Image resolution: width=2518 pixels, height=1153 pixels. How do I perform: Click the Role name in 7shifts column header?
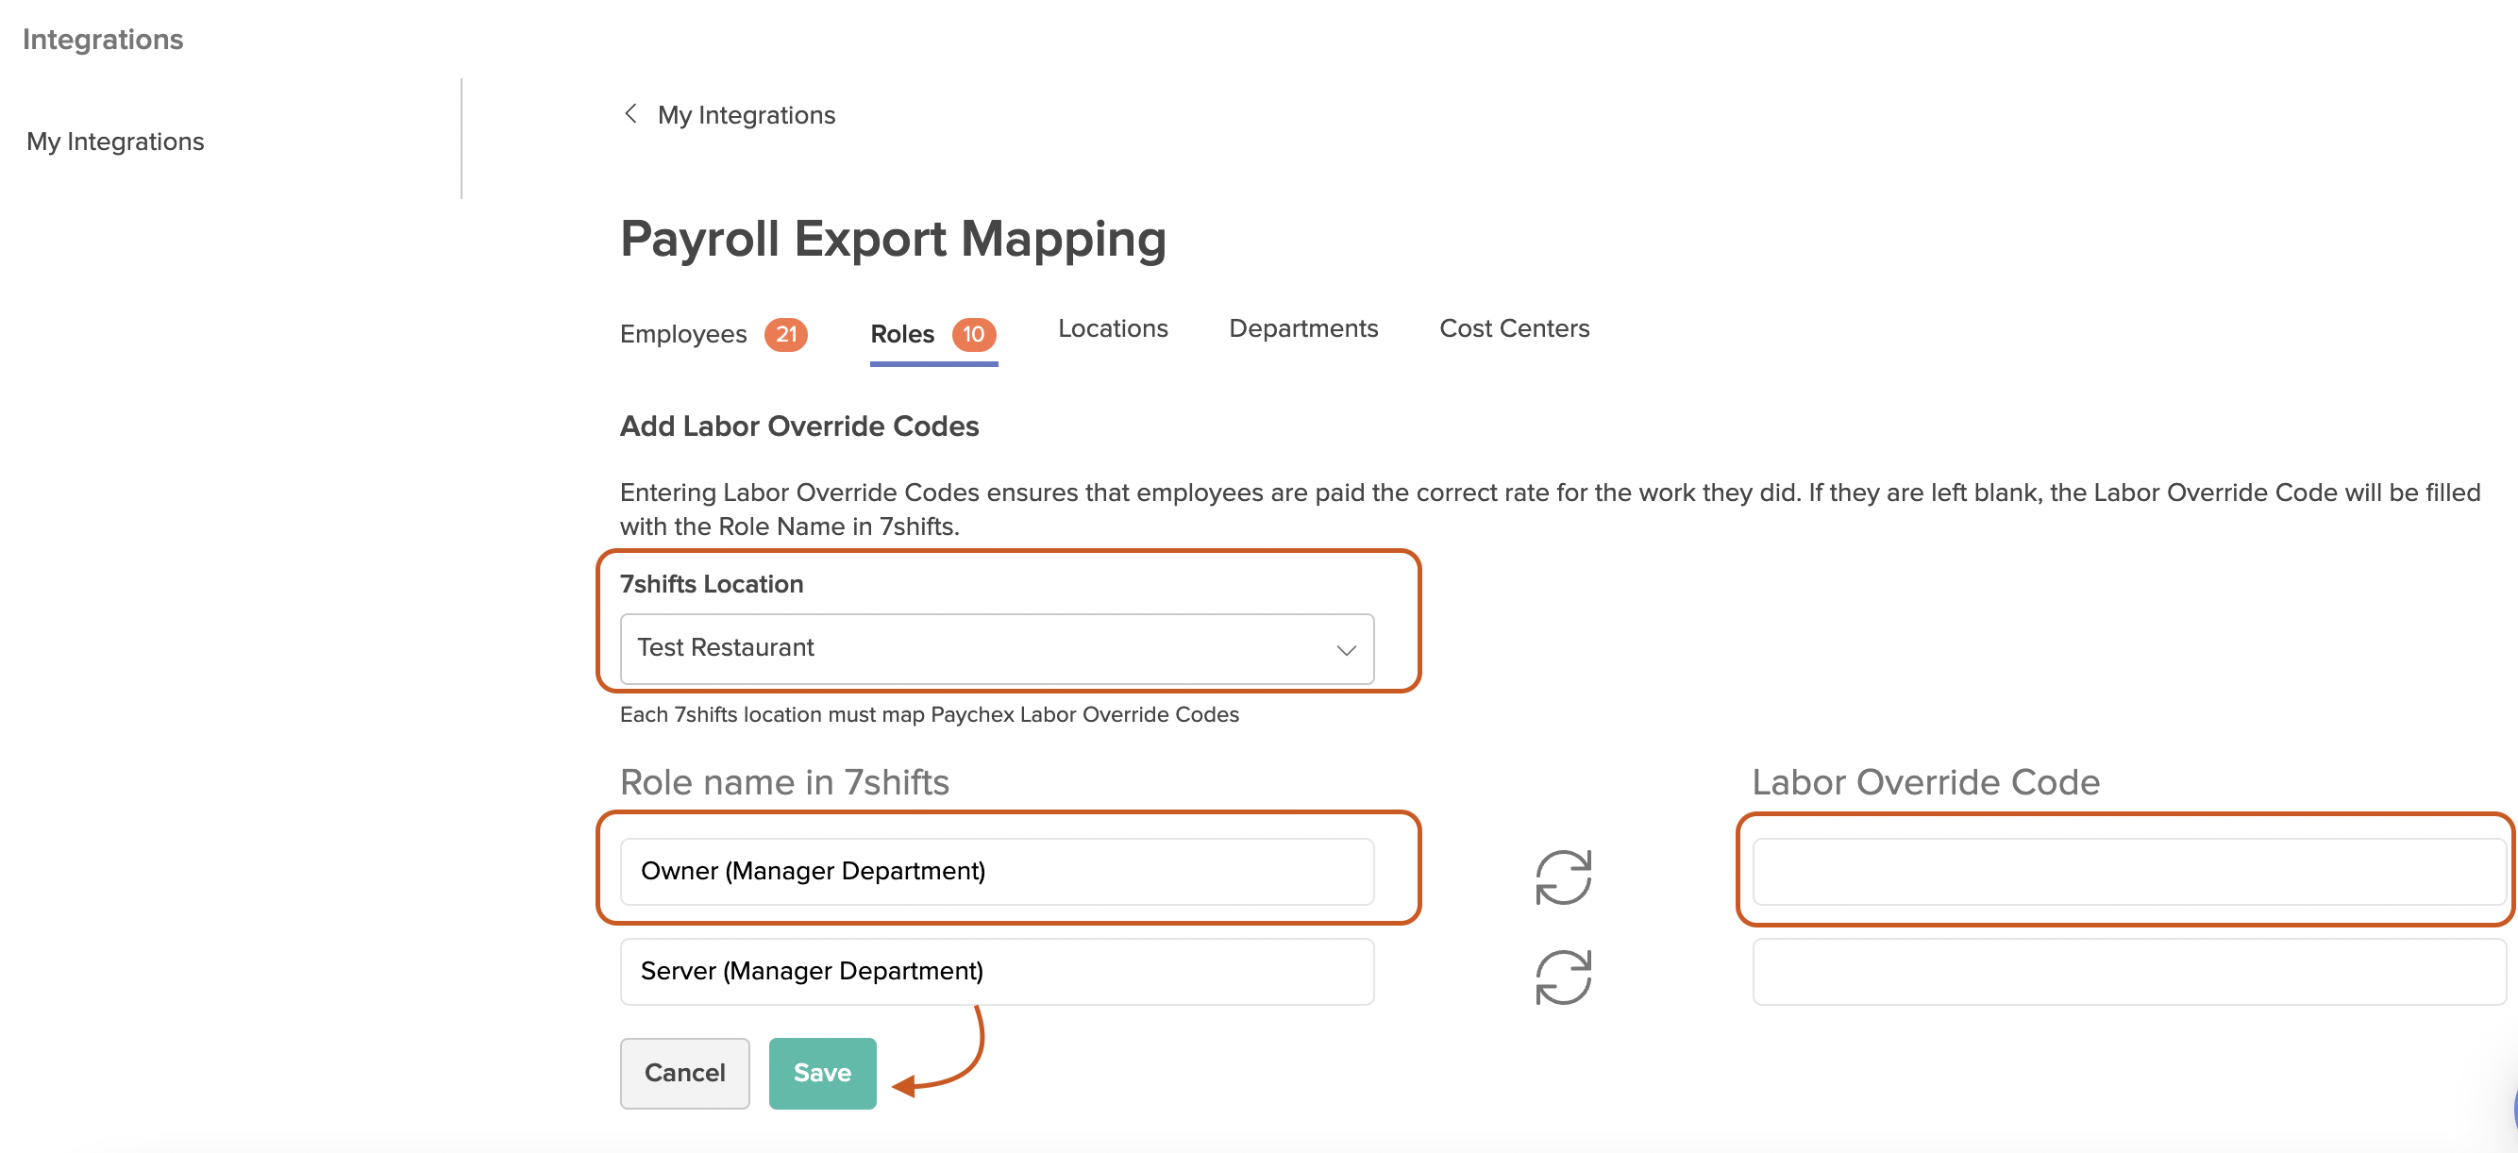coord(785,781)
